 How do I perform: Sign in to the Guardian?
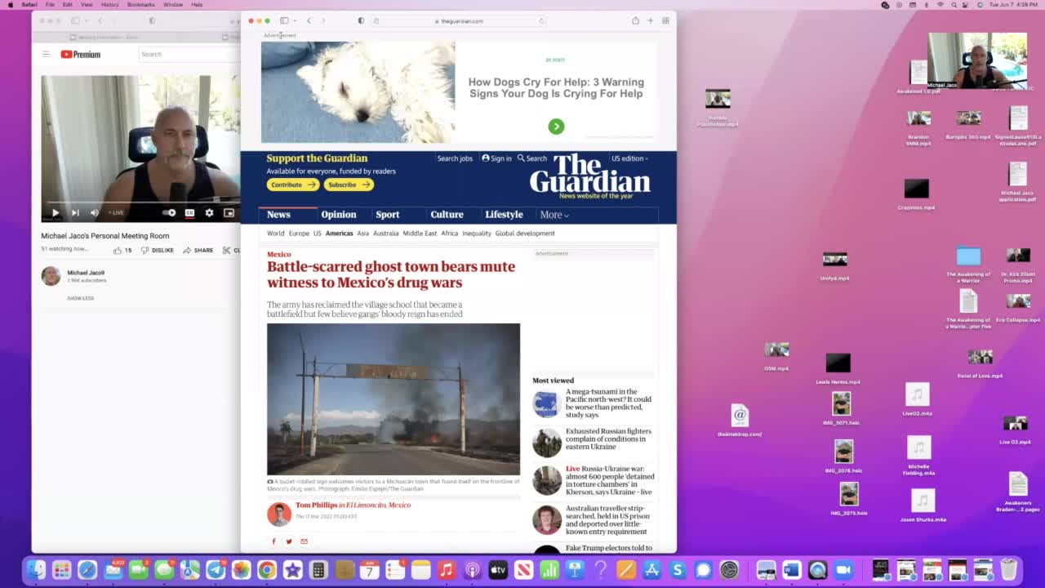496,158
